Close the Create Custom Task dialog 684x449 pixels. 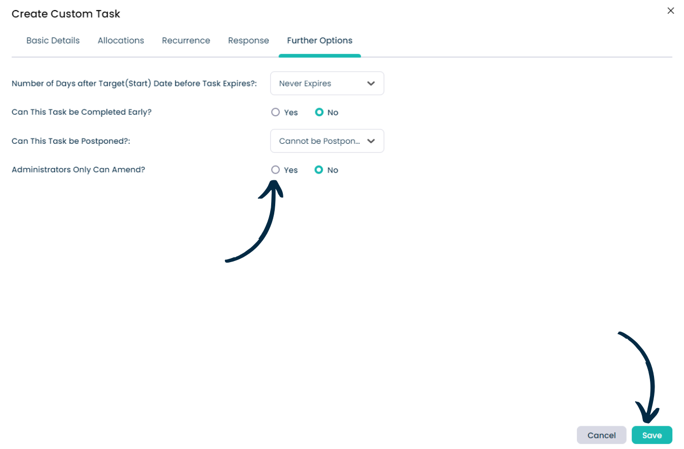(x=671, y=11)
